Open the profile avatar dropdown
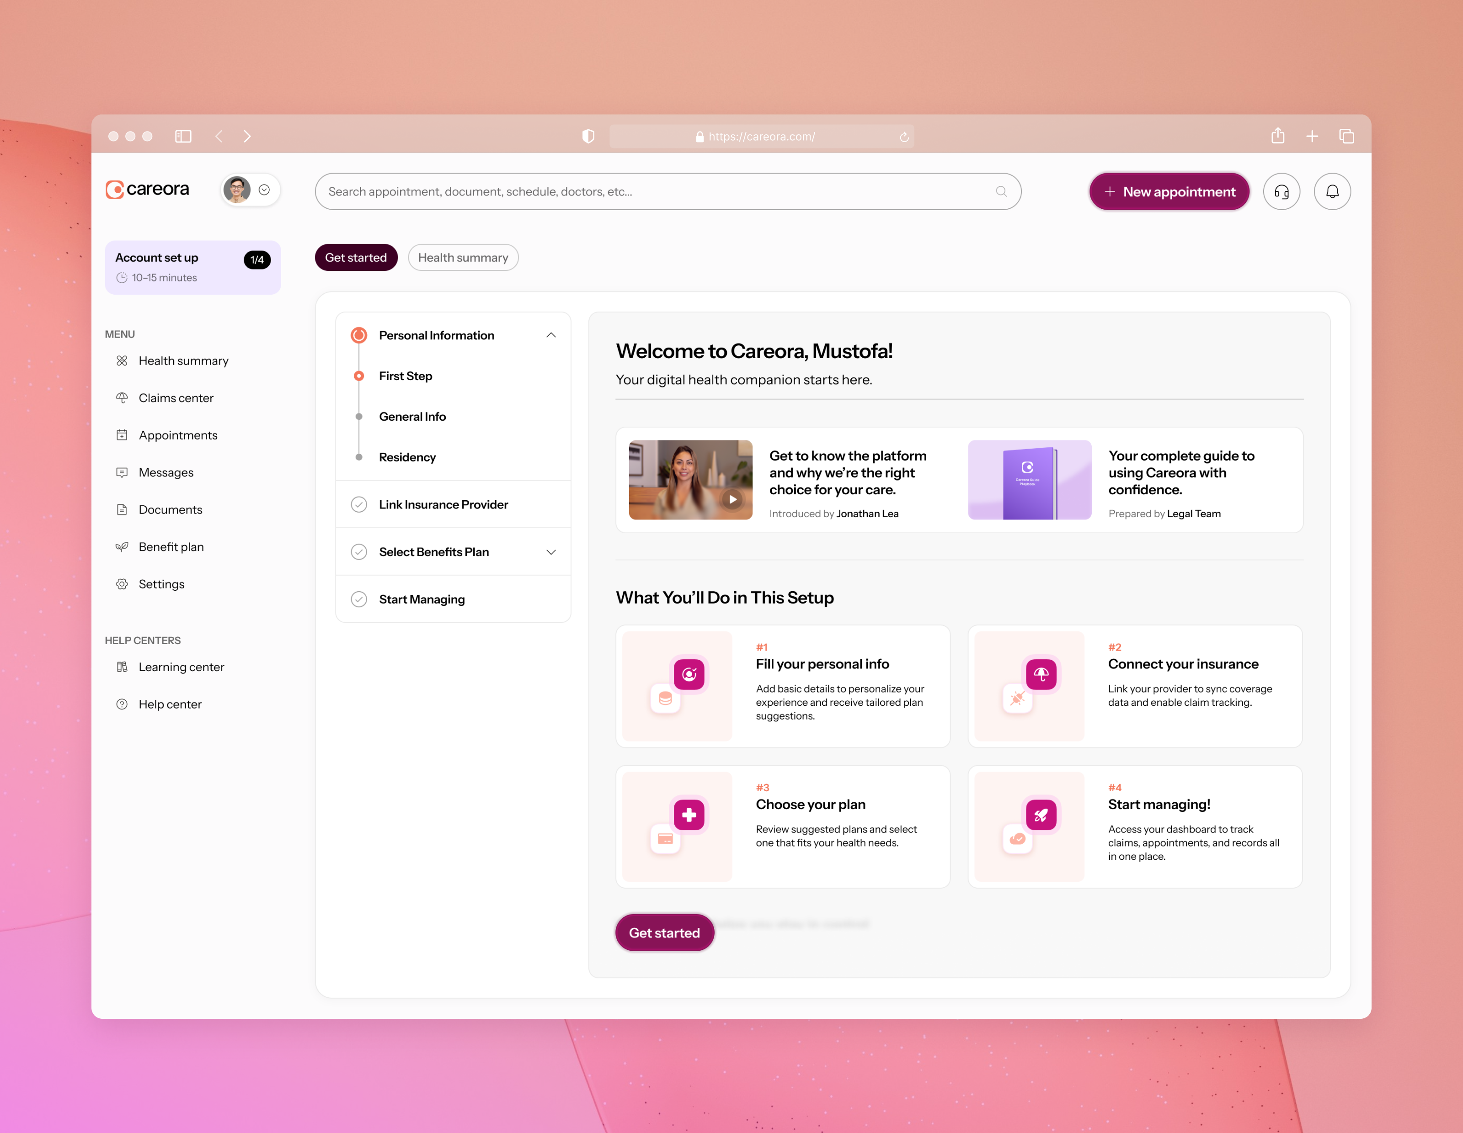 pyautogui.click(x=249, y=190)
